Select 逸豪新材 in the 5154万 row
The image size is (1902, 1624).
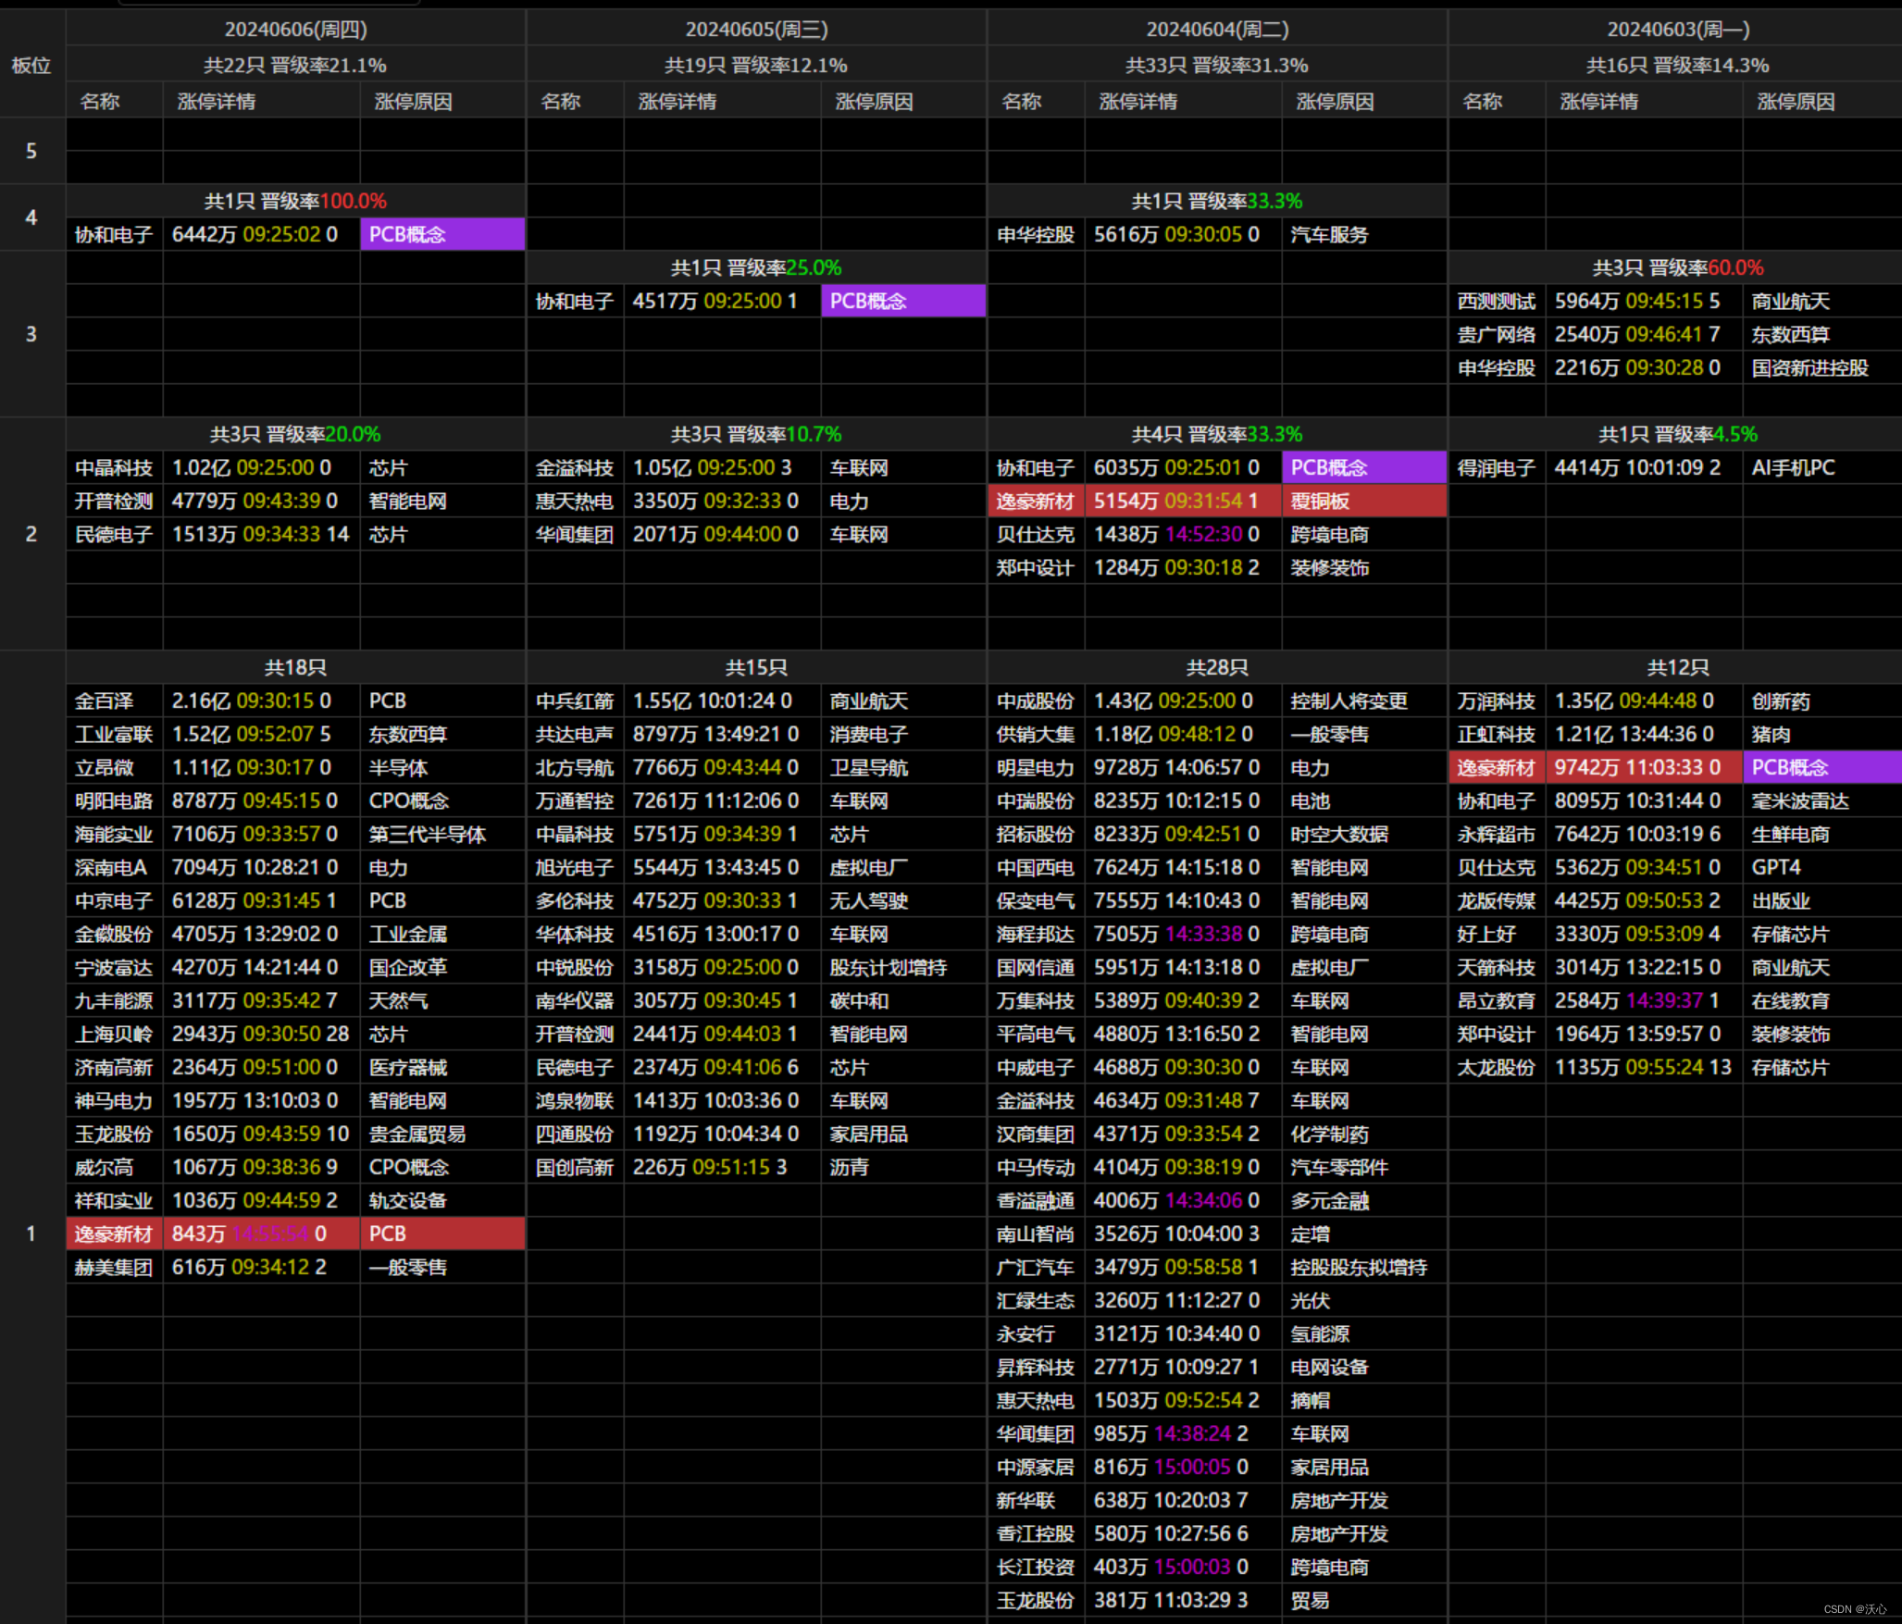tap(1035, 502)
